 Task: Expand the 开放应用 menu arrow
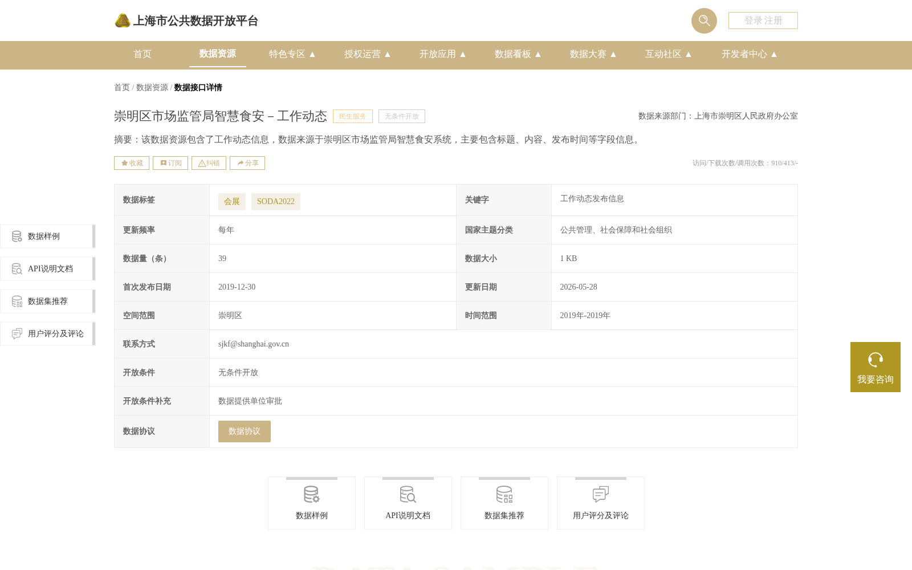[463, 54]
